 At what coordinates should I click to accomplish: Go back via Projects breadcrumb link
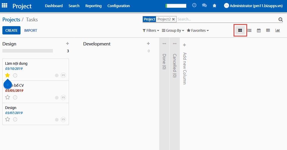11,20
